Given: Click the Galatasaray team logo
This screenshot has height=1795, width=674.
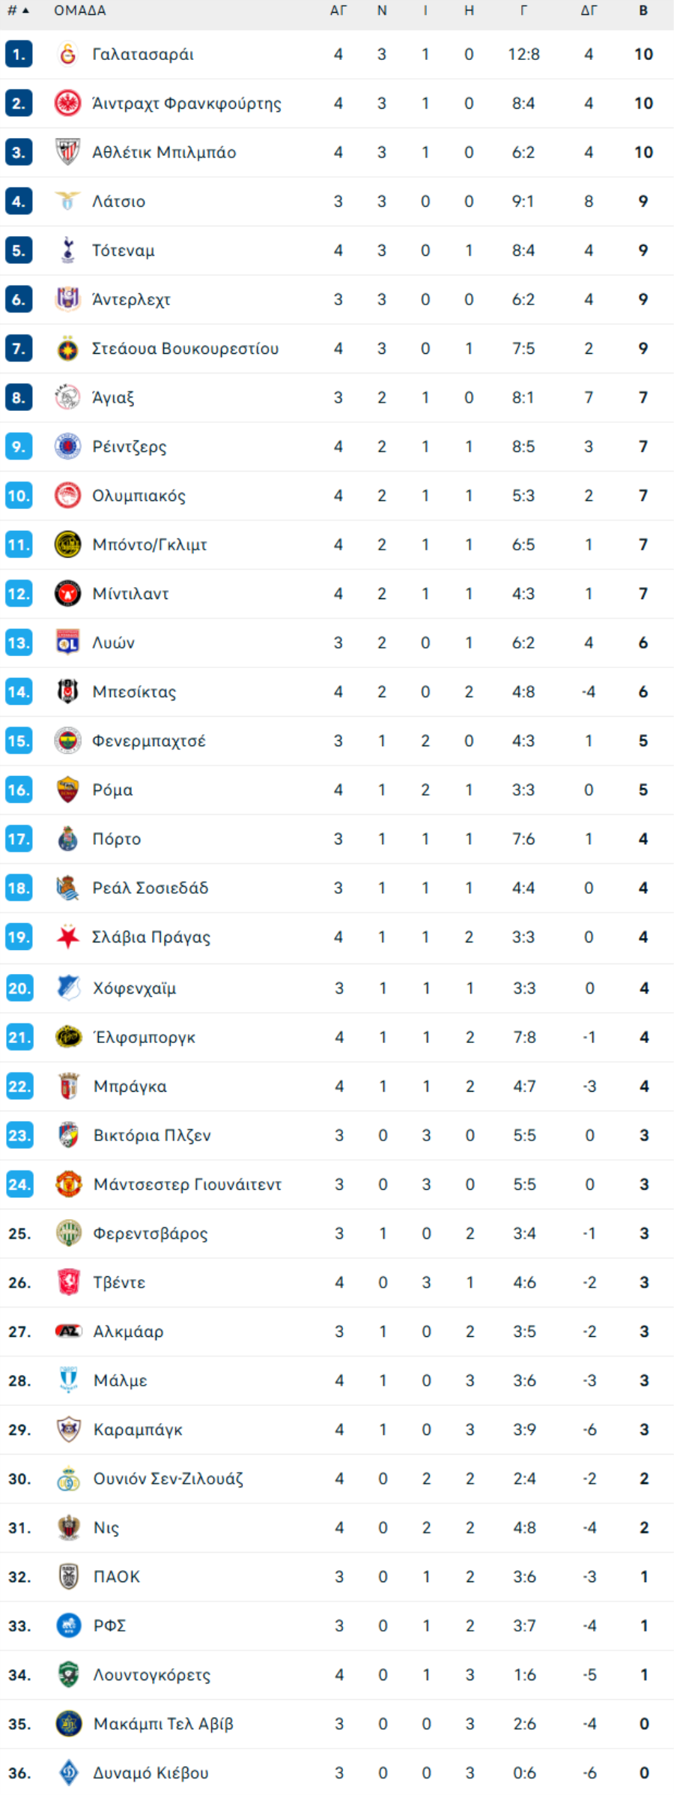Looking at the screenshot, I should pyautogui.click(x=68, y=54).
